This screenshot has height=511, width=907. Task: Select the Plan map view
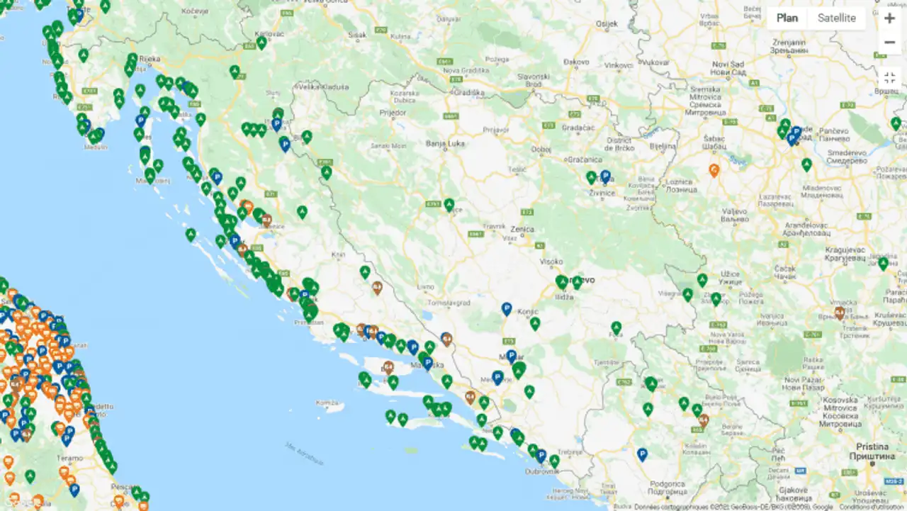[x=787, y=18]
